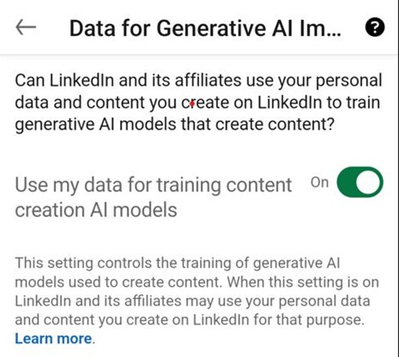Tap the "Can LinkedIn and its affiliates" question
Screen dimensions: 399x357
coord(128,81)
